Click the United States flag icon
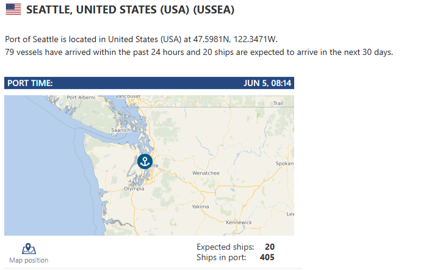437x270 pixels. pos(13,9)
